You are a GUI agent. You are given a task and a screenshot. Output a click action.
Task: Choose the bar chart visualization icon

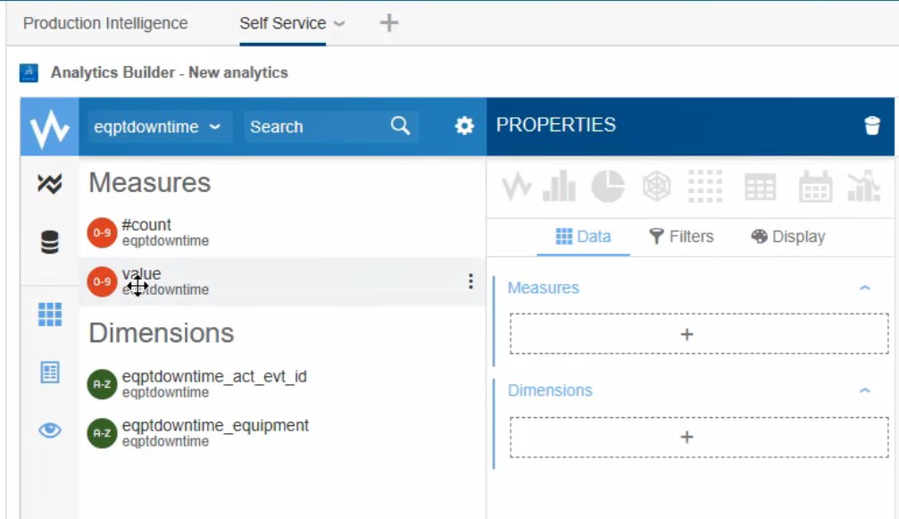point(559,187)
